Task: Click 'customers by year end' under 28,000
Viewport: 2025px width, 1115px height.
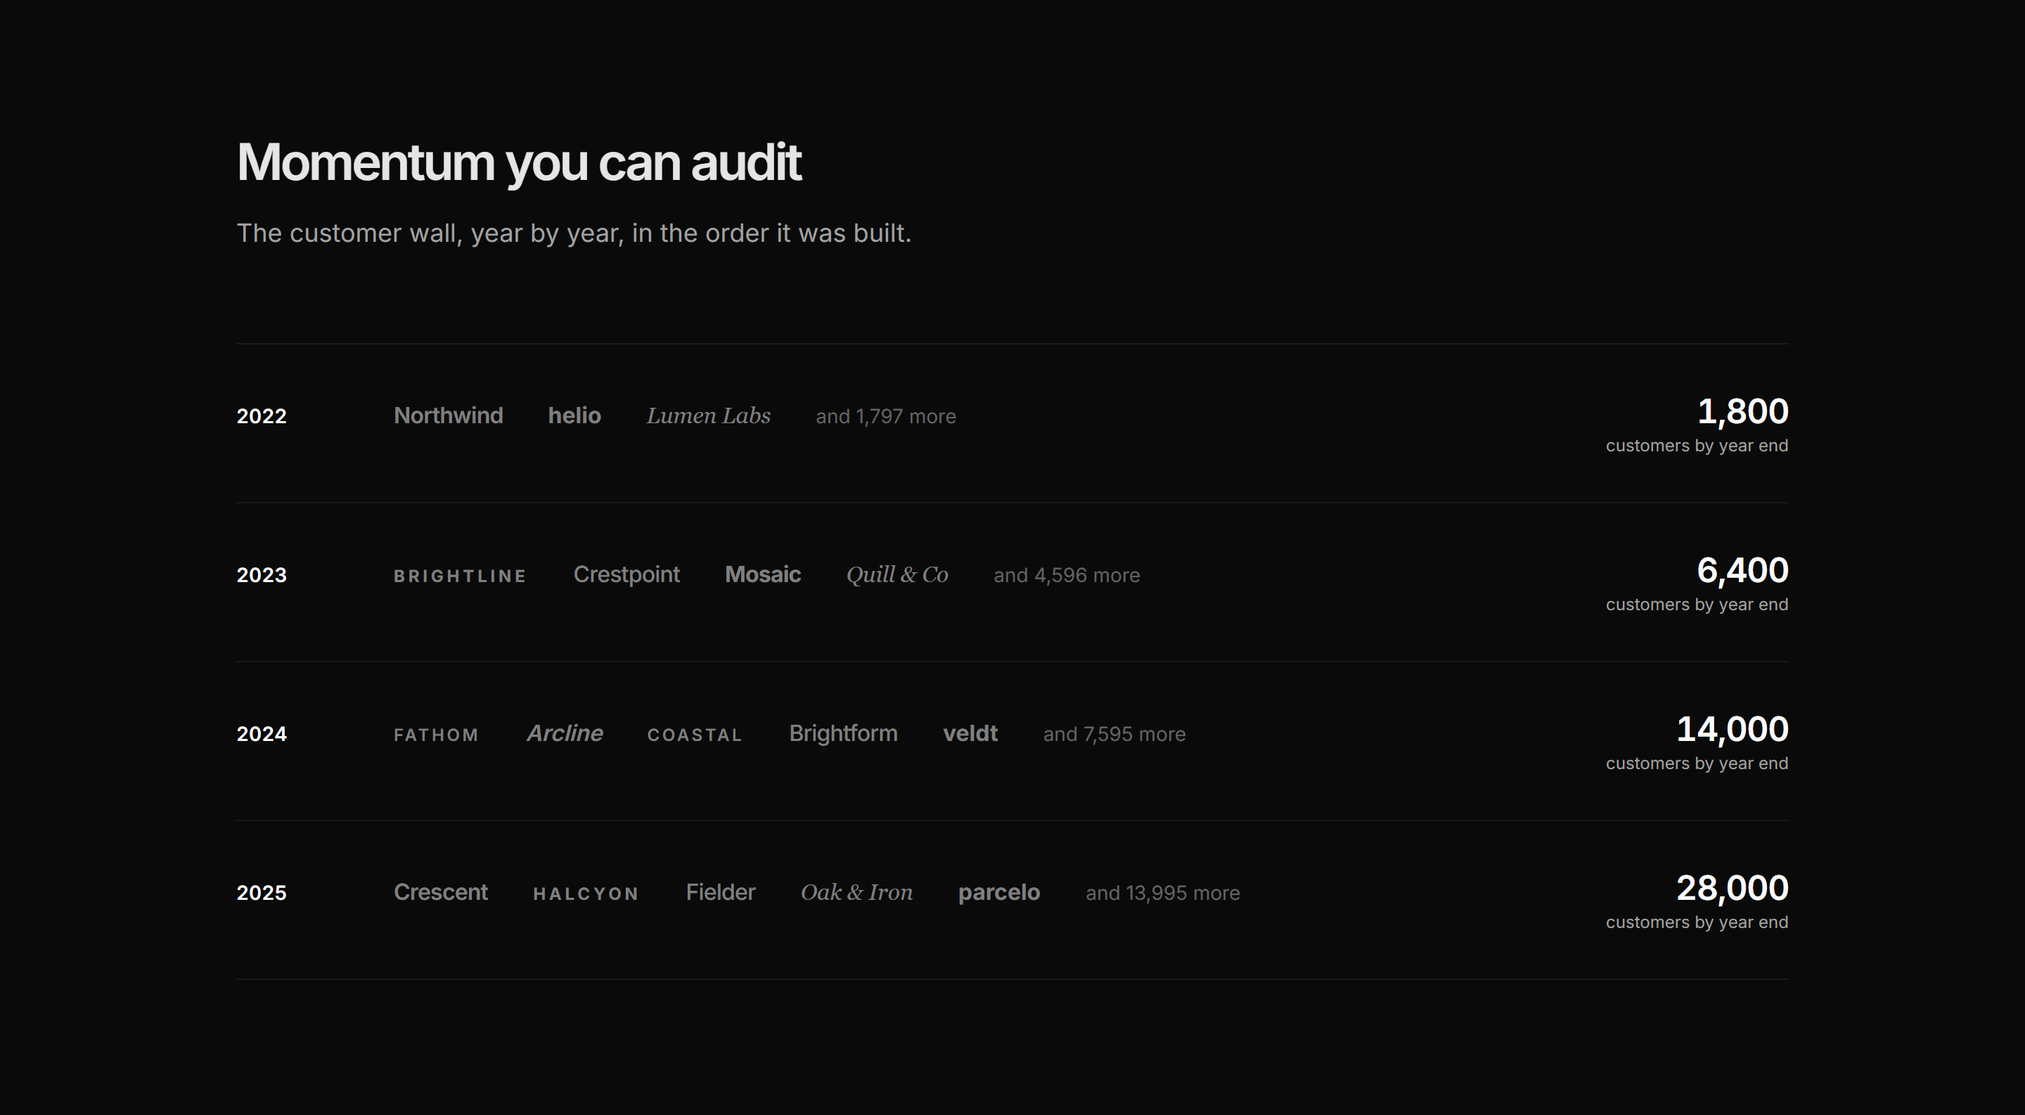Action: pos(1697,922)
